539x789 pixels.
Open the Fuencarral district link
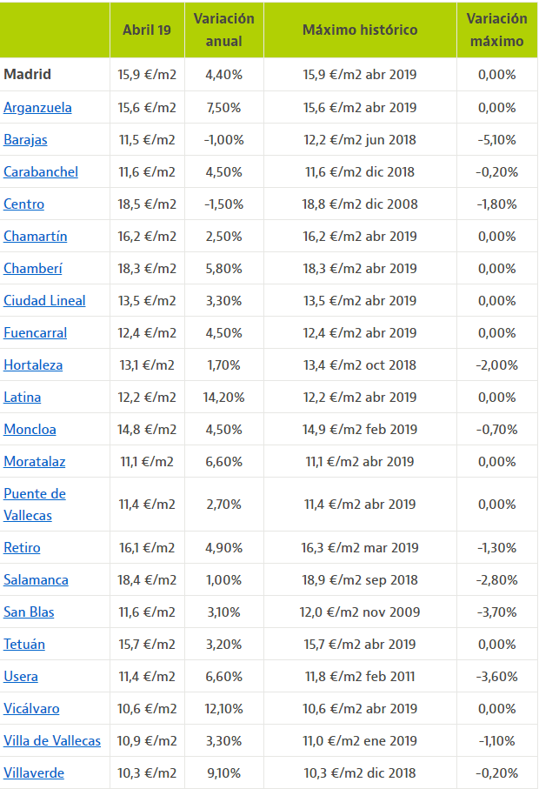[35, 333]
